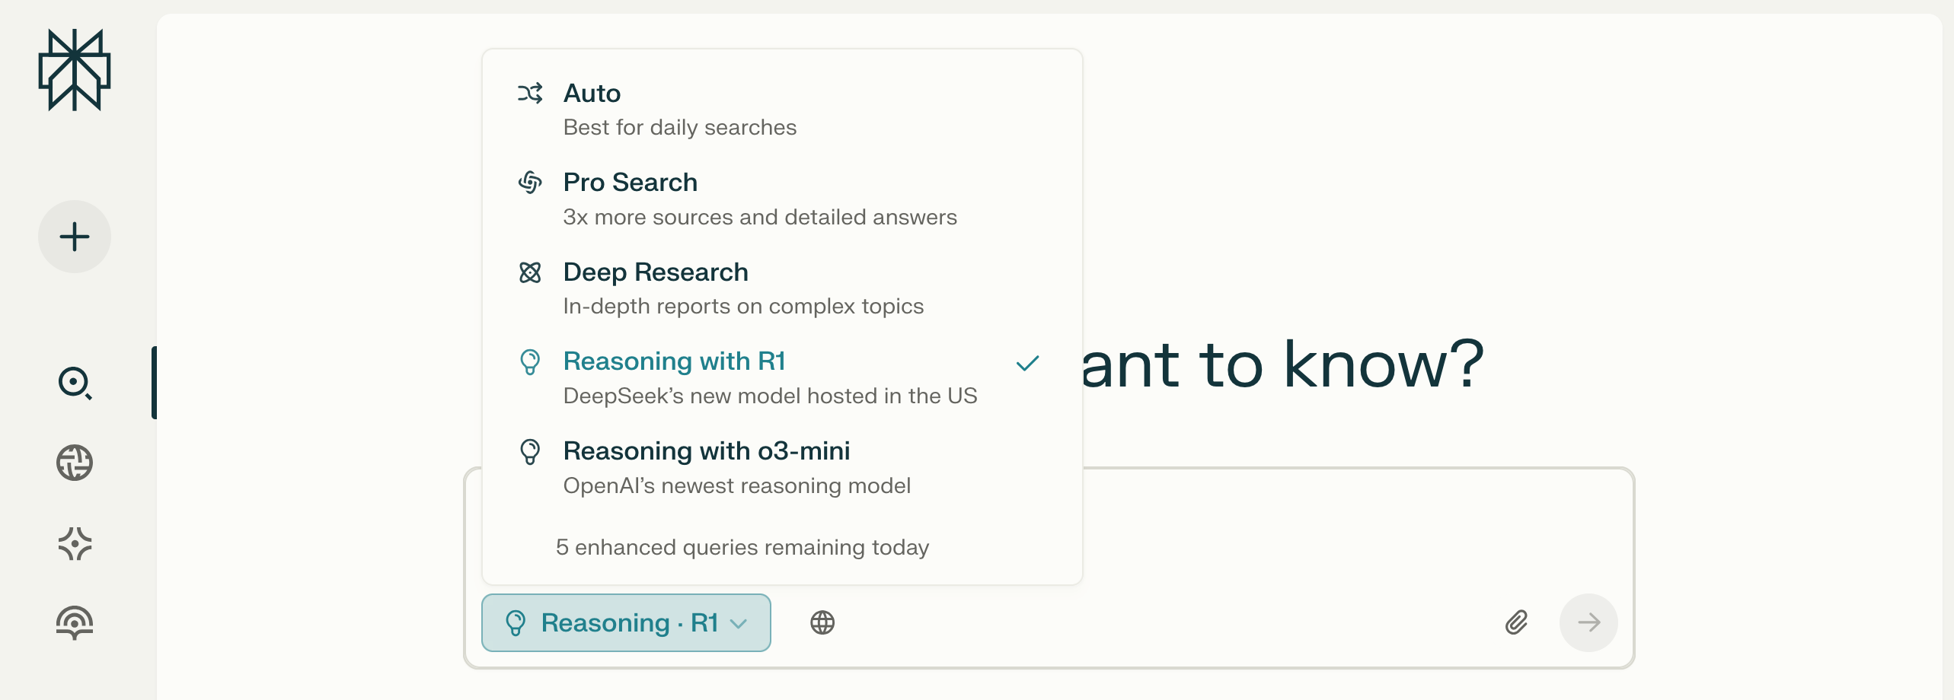Open the Spaces sparkle sidebar icon
The image size is (1954, 700).
75,544
